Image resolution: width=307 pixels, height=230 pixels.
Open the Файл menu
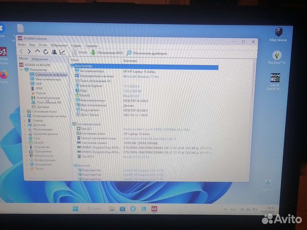tap(22, 45)
